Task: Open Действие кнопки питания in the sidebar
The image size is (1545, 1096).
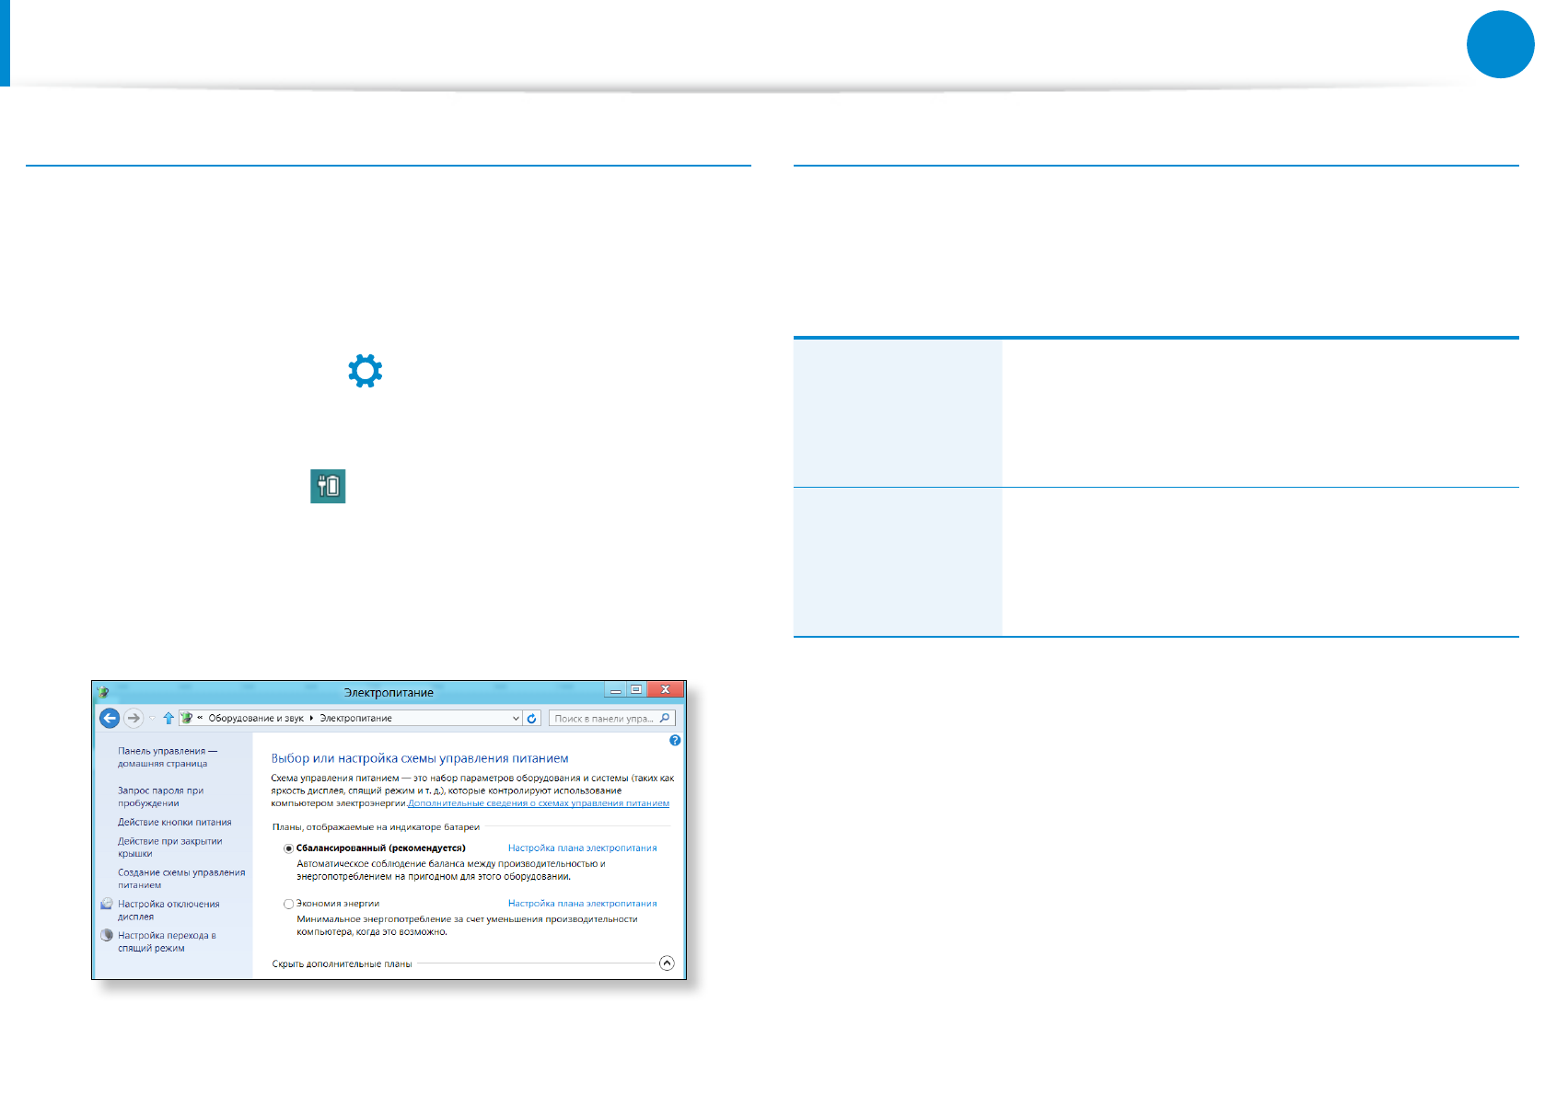Action: [174, 823]
